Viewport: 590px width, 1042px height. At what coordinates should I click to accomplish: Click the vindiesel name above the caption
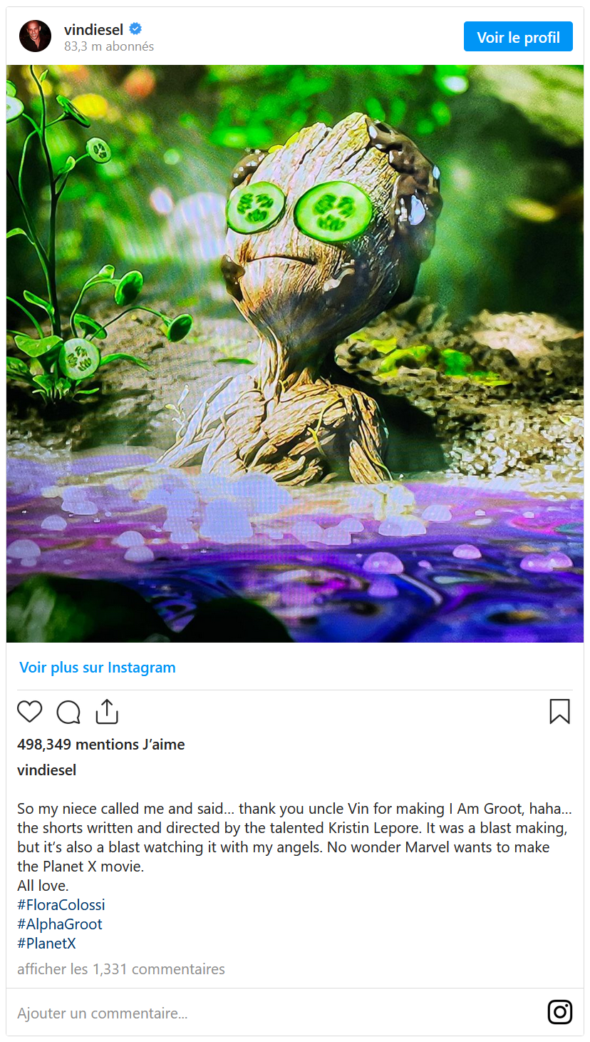click(x=47, y=770)
